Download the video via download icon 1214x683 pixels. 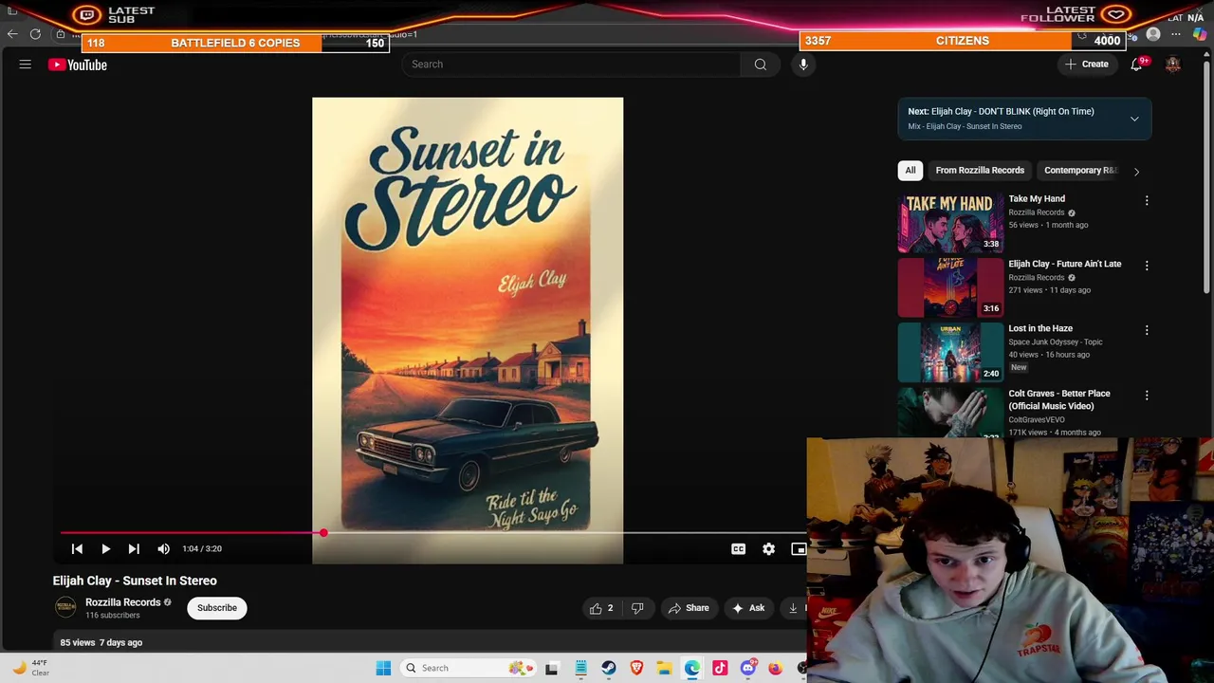(x=794, y=608)
